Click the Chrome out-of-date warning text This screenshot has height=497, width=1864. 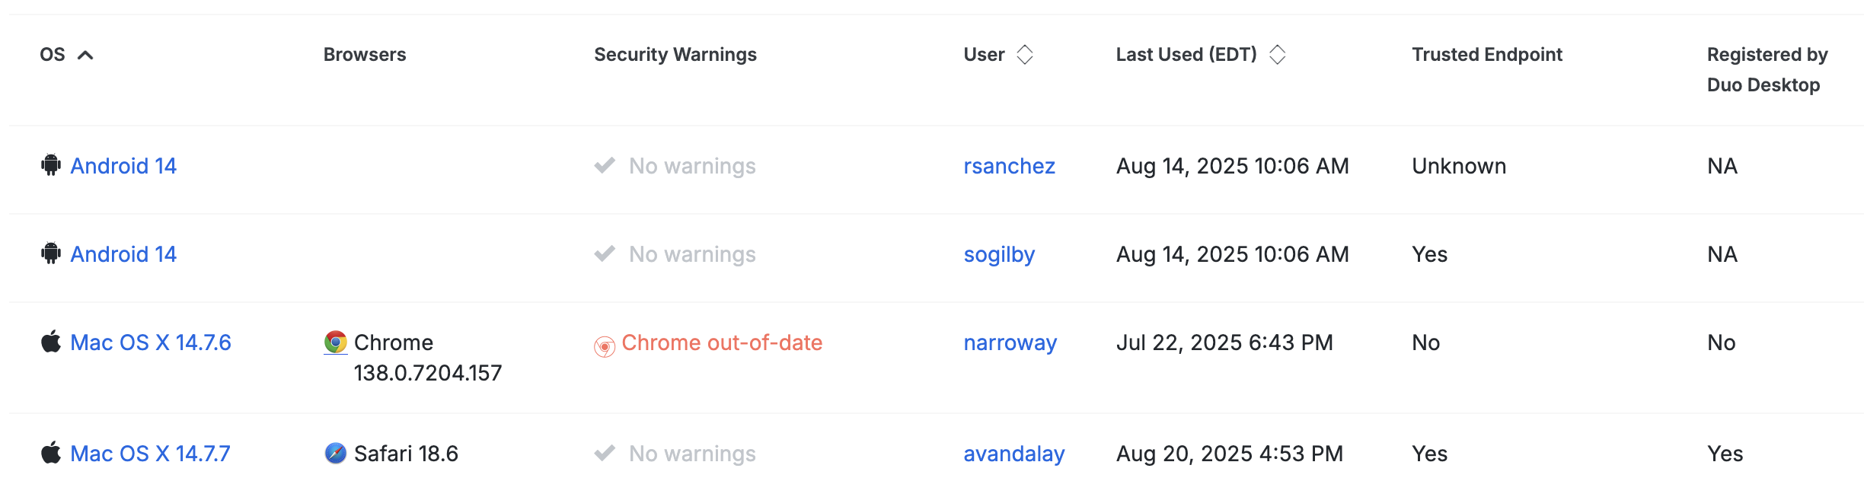point(722,342)
